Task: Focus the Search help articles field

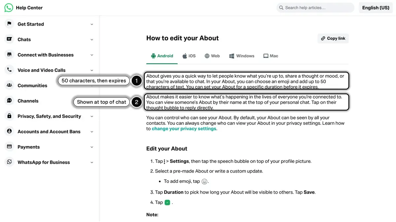Action: (x=315, y=8)
